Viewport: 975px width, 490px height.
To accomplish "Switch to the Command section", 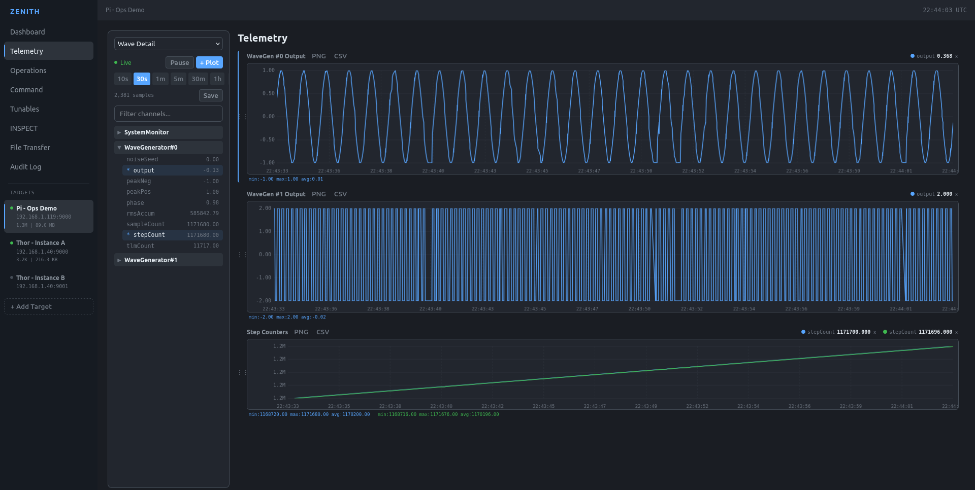I will [x=26, y=89].
